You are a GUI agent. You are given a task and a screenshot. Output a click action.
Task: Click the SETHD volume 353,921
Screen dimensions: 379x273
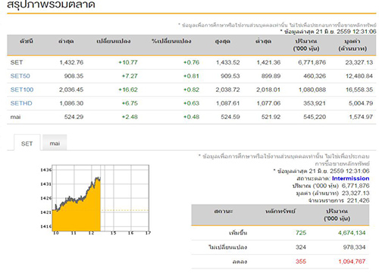315,103
